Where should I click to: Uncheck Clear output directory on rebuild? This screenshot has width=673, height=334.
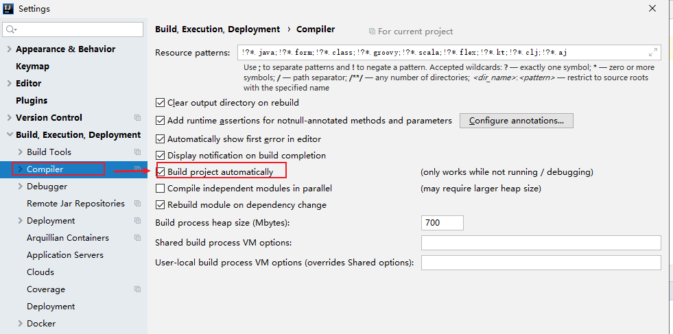click(x=160, y=103)
